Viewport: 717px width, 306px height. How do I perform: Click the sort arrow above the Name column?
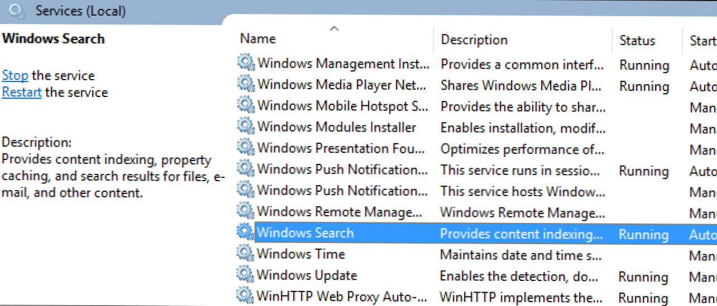coord(334,28)
